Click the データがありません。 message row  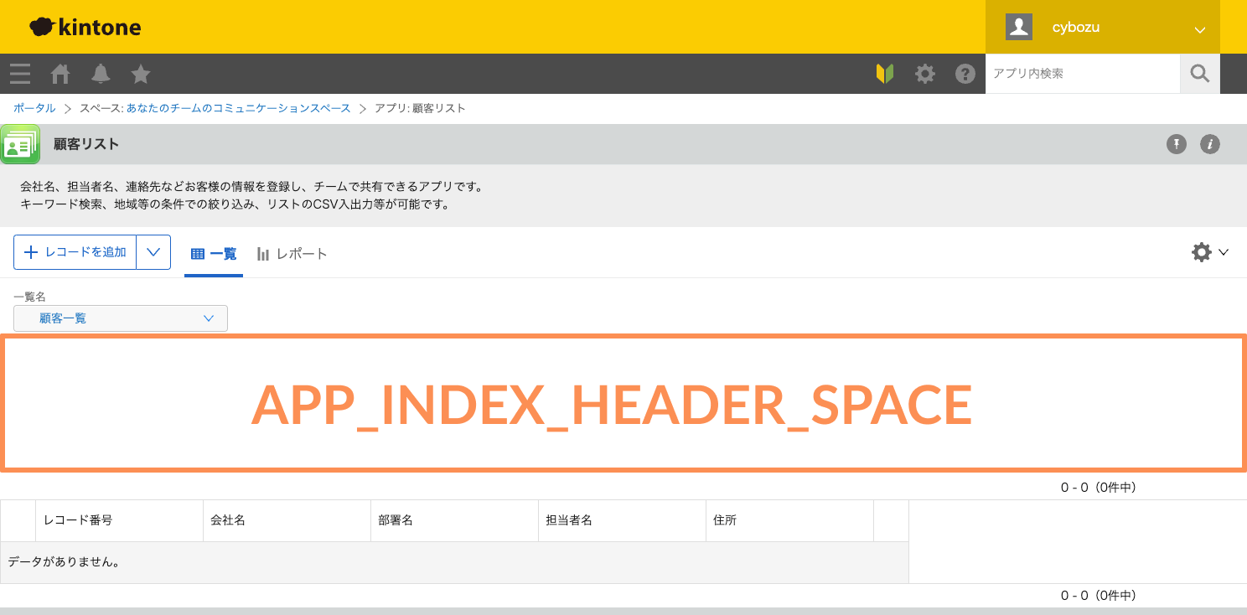[x=454, y=562]
